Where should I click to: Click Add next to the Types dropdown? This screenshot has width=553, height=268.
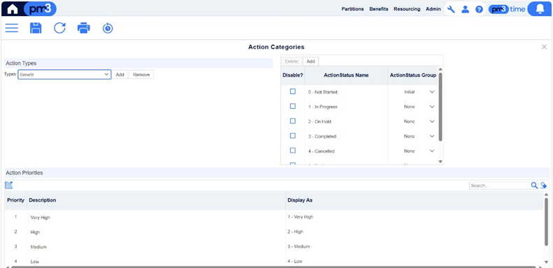pyautogui.click(x=120, y=75)
